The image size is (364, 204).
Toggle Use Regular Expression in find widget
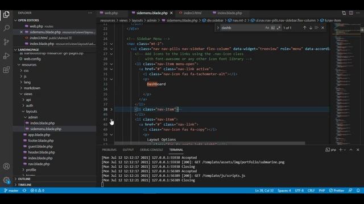(278, 28)
